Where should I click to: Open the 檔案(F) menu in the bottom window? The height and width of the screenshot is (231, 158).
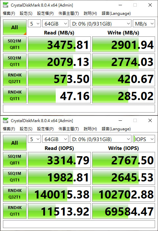click(x=9, y=129)
